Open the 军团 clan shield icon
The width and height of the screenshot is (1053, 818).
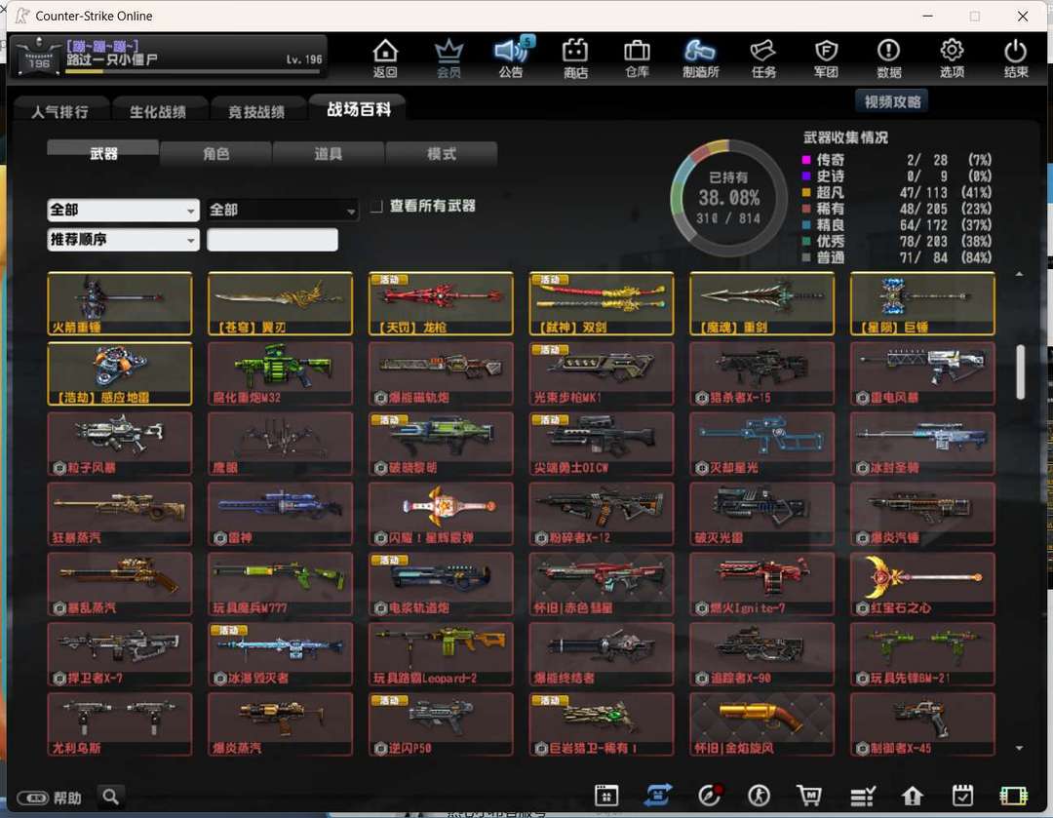point(826,58)
